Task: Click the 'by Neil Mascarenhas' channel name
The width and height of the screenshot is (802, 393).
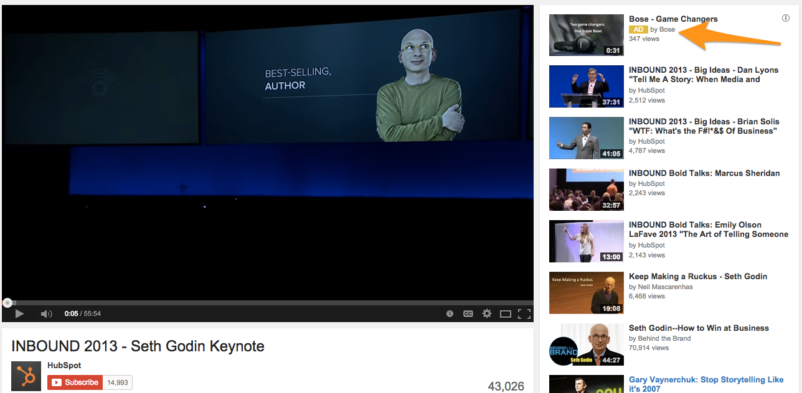Action: pyautogui.click(x=661, y=287)
